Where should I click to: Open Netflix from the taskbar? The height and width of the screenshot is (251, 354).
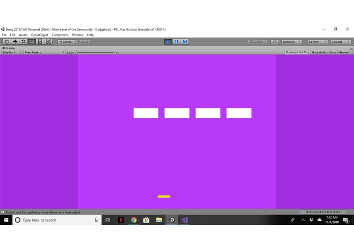click(121, 220)
